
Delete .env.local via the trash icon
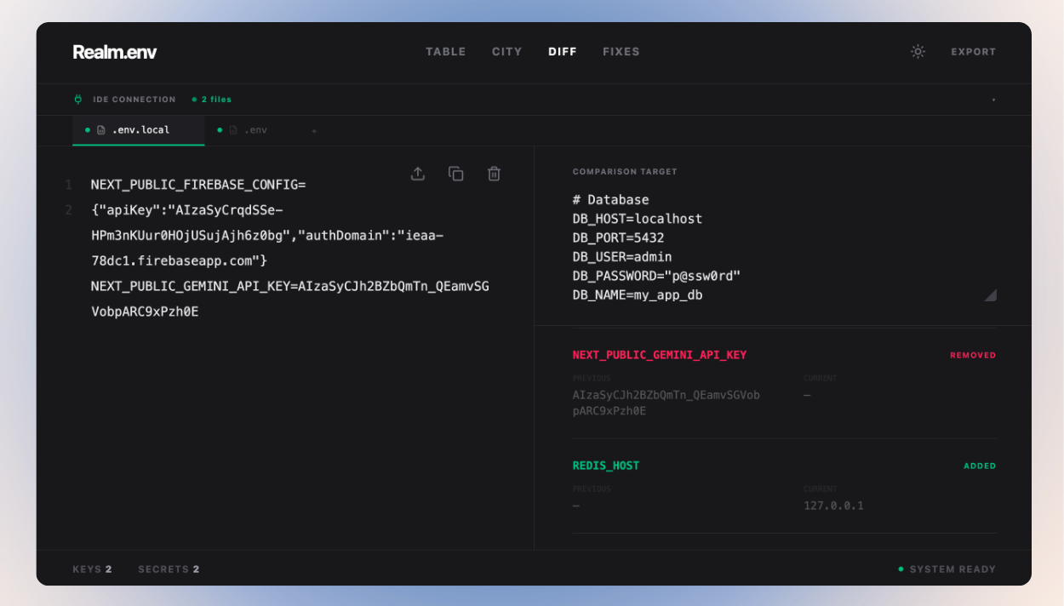point(494,173)
